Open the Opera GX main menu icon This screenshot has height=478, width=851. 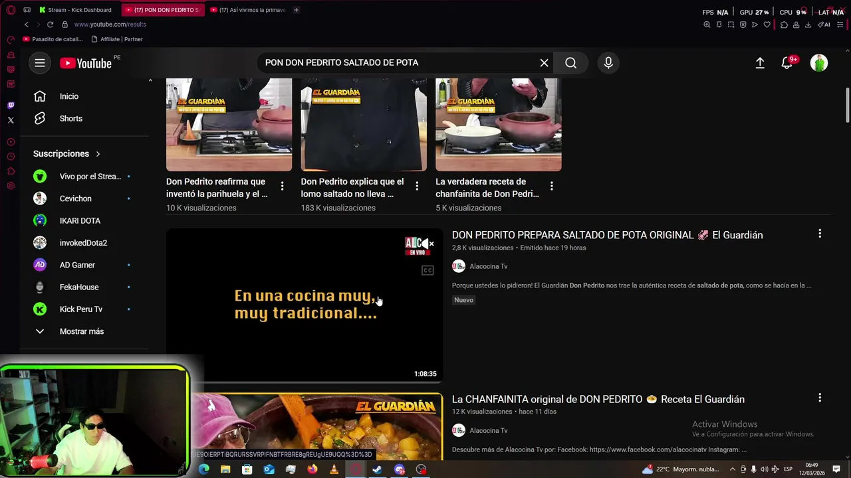[x=11, y=10]
